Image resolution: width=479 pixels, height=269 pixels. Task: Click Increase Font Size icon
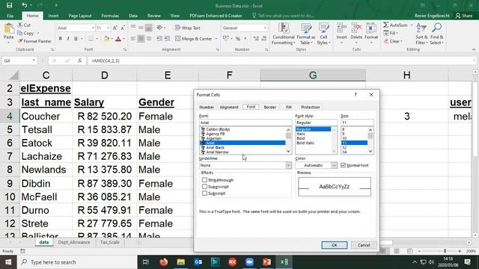pyautogui.click(x=115, y=28)
